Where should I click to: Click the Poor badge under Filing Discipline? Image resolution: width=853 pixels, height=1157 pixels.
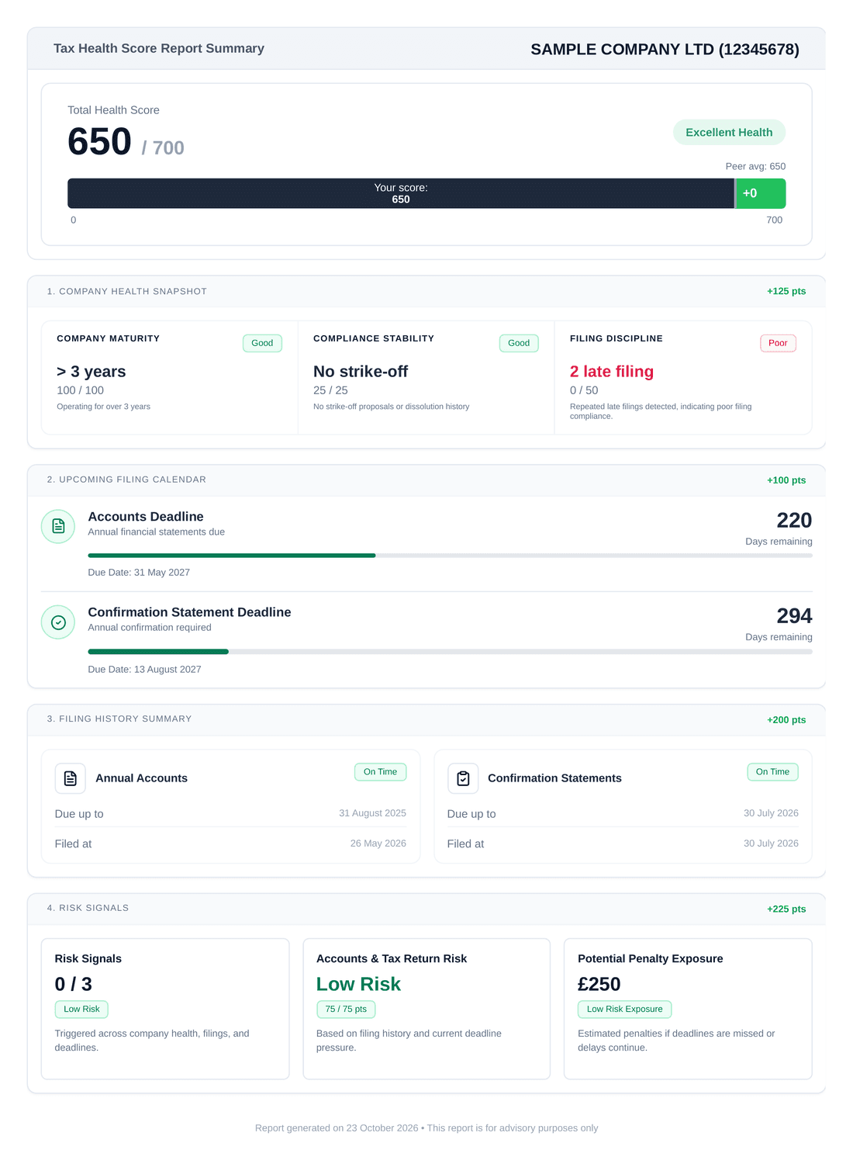click(778, 343)
